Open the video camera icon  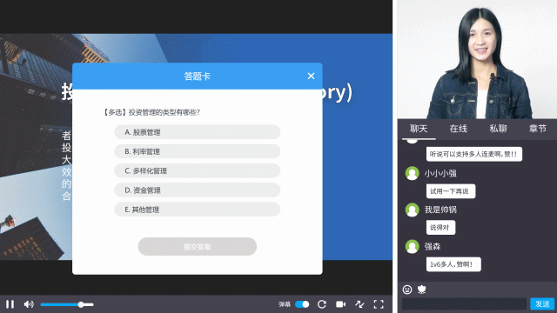pyautogui.click(x=340, y=304)
